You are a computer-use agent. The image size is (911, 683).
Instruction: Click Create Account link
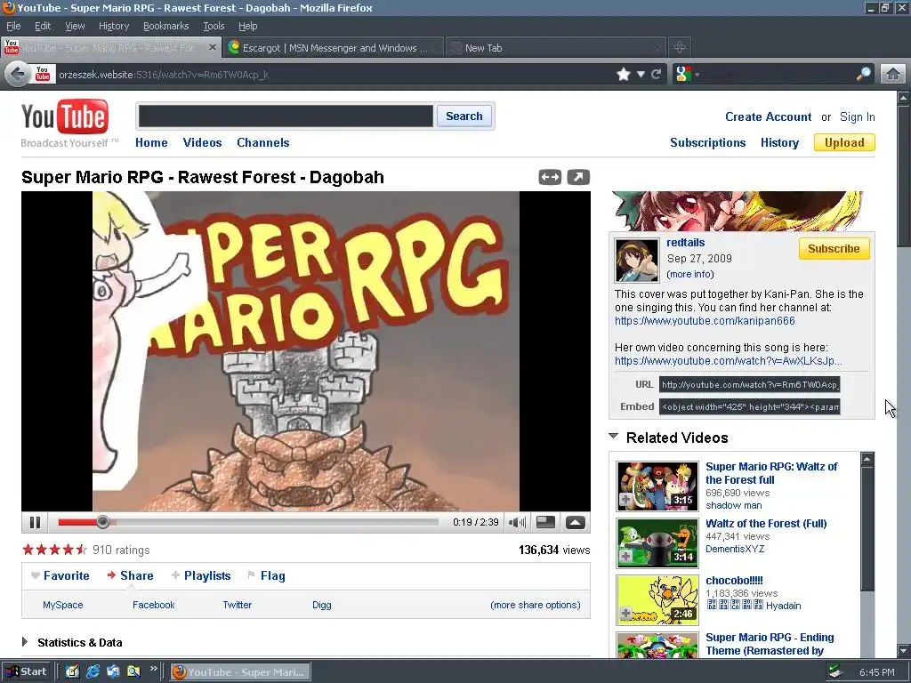768,117
